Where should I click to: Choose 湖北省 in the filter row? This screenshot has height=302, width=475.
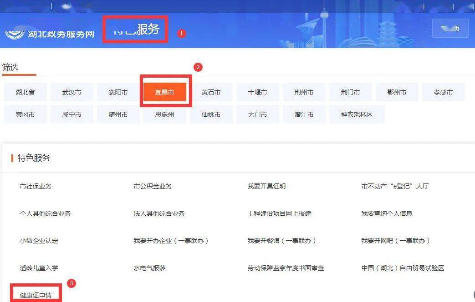[x=25, y=92]
